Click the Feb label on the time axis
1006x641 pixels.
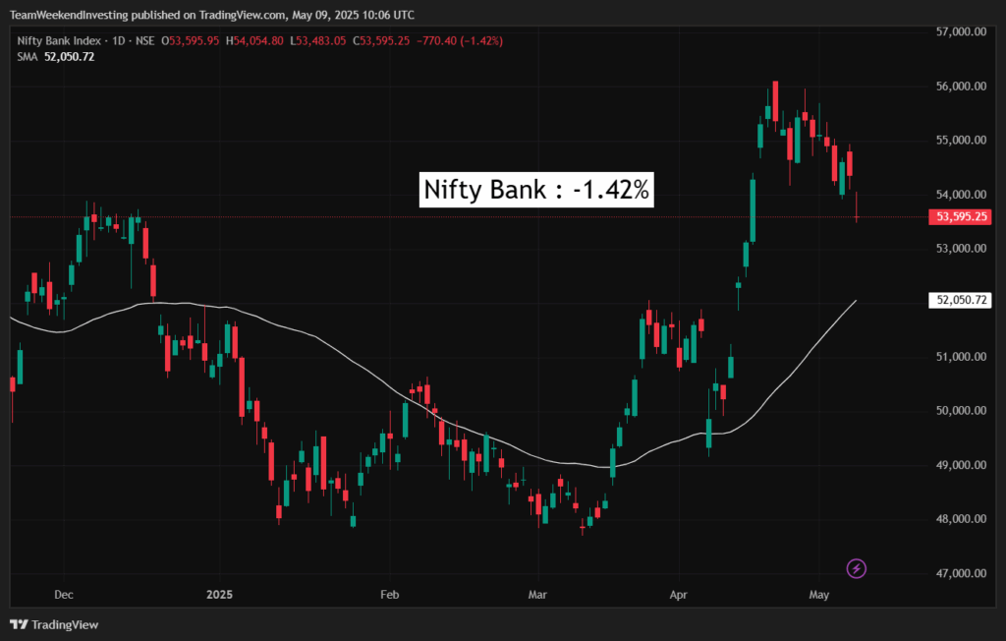click(389, 594)
